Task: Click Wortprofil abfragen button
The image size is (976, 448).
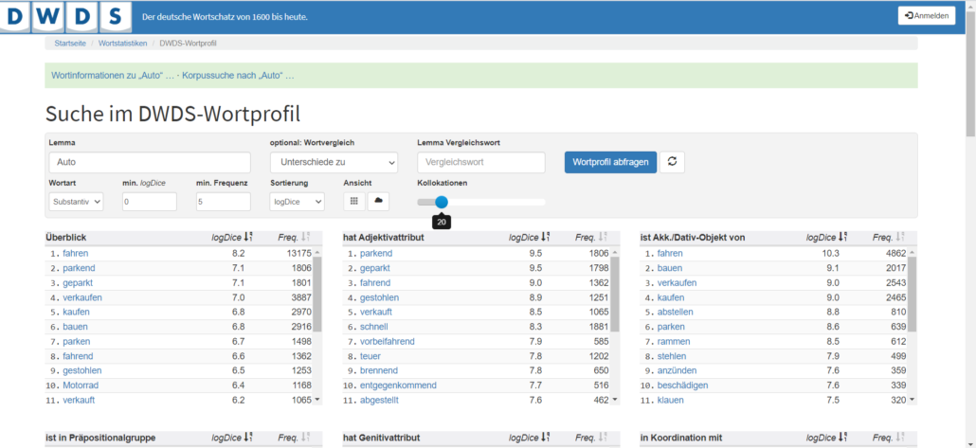Action: (x=610, y=162)
